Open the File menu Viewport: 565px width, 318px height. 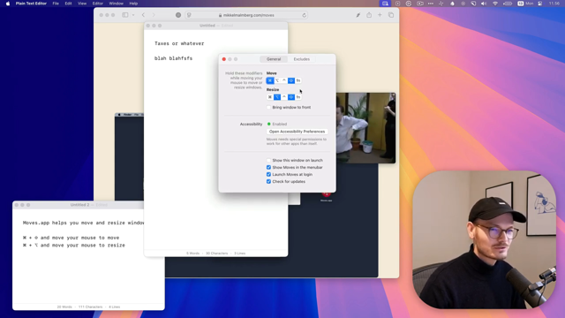click(56, 4)
